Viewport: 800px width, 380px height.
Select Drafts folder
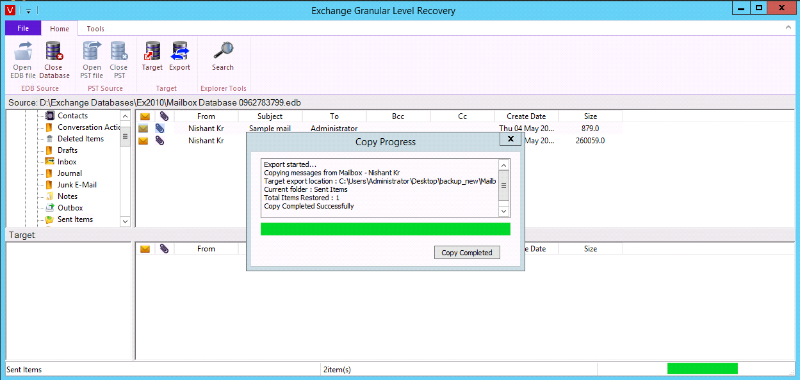[x=67, y=150]
